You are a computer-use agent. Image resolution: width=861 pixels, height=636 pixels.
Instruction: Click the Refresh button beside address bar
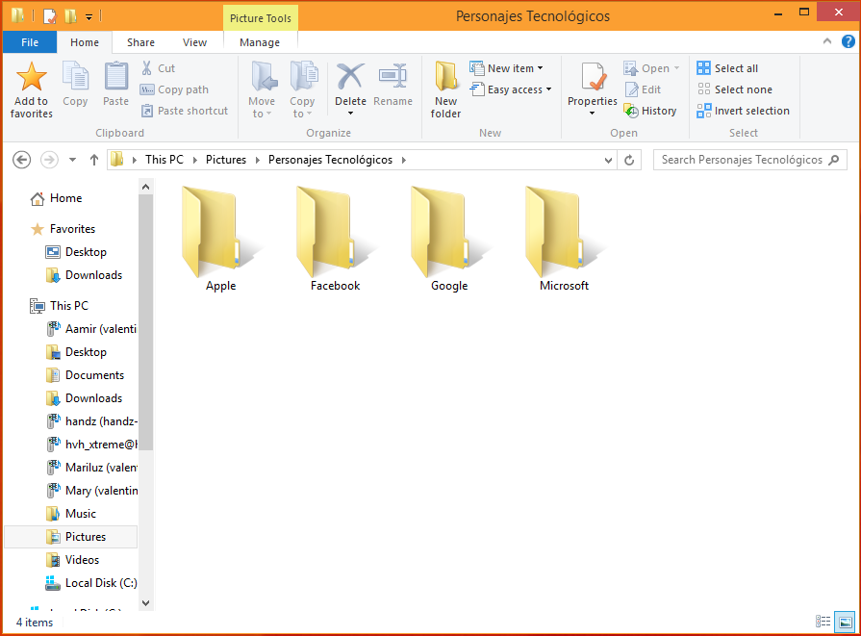(x=629, y=160)
